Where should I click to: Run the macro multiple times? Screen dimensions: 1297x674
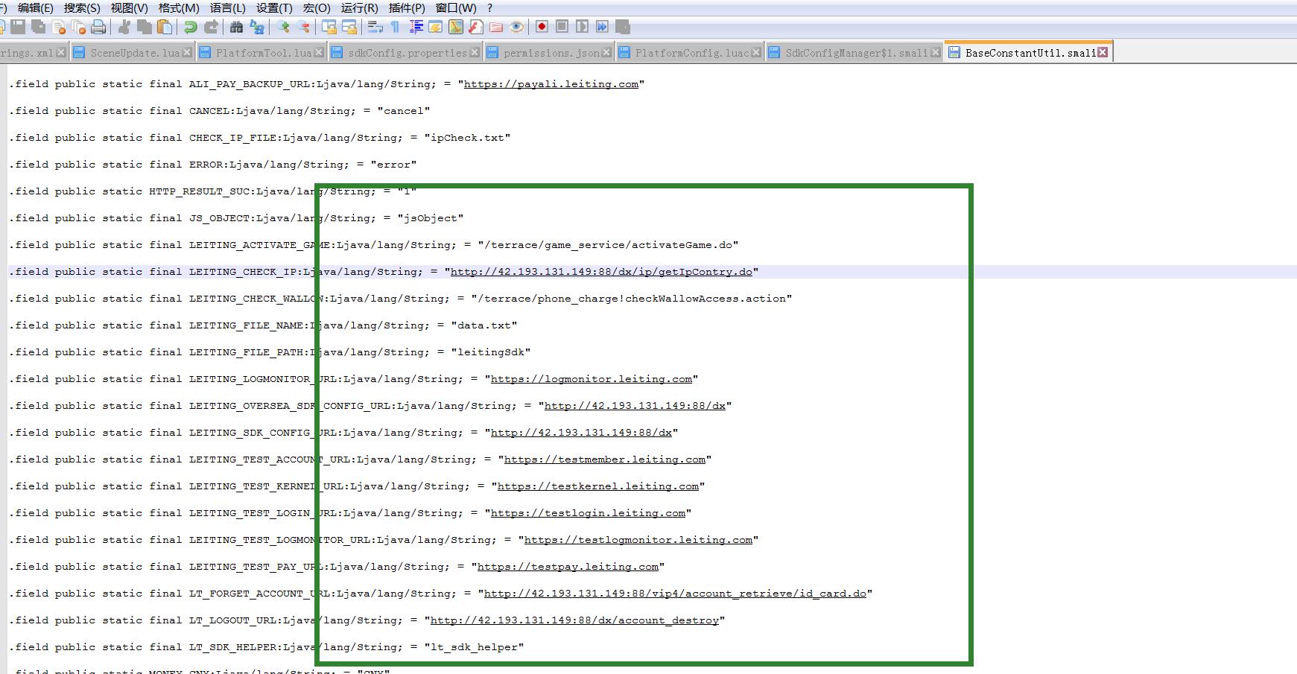(x=602, y=27)
